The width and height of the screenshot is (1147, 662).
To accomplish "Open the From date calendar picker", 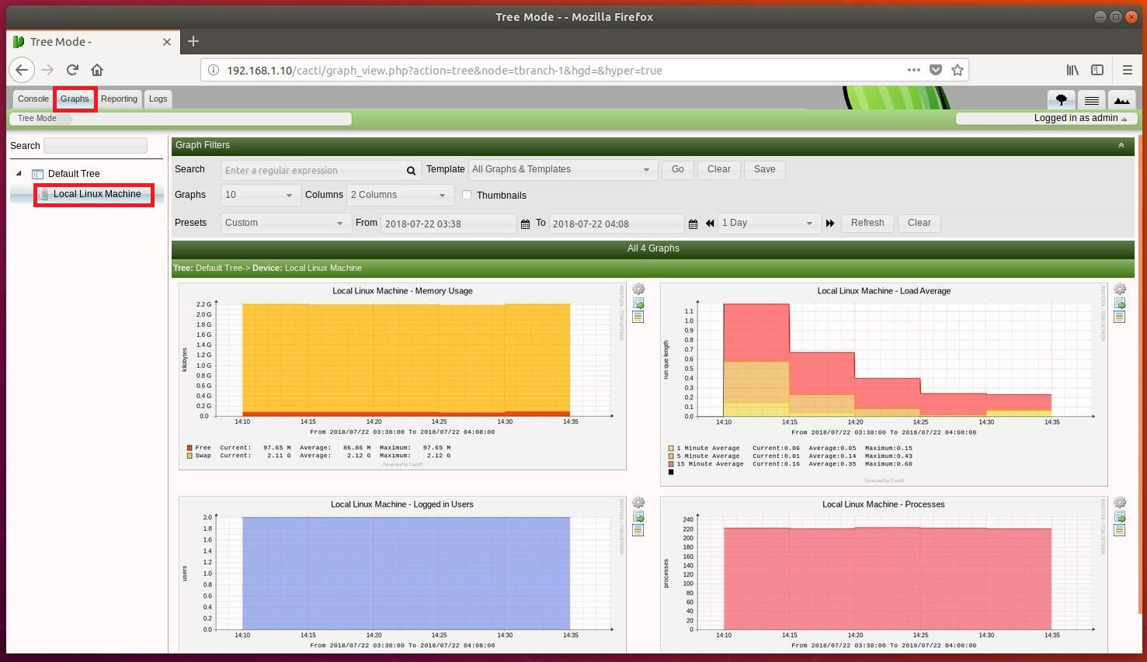I will [x=525, y=224].
